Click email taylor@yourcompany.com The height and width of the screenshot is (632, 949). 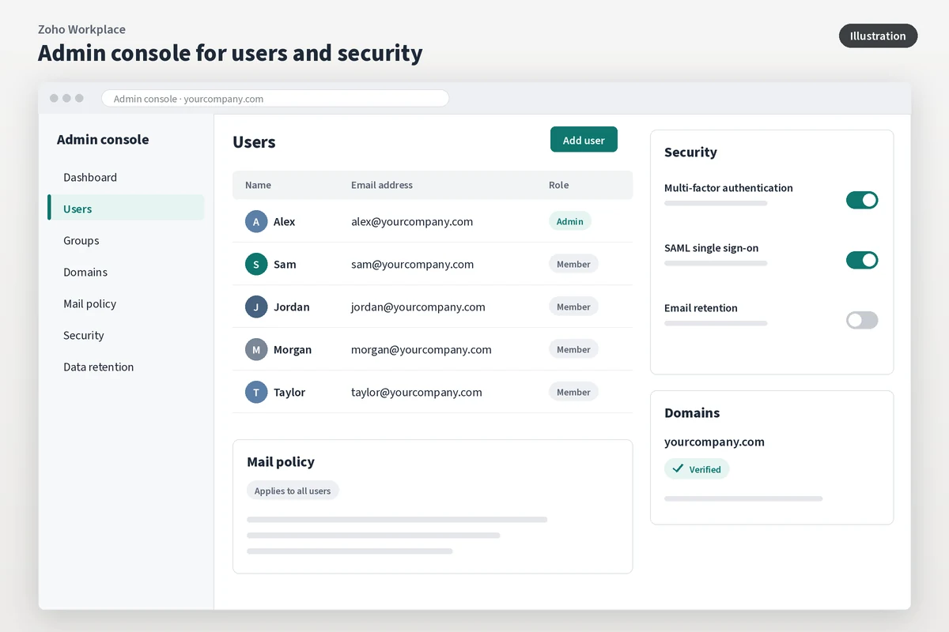pyautogui.click(x=417, y=392)
